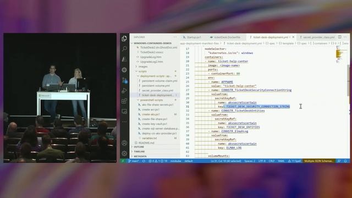Open the Extensions view in the activity bar
Image resolution: width=352 pixels, height=198 pixels.
(124, 101)
